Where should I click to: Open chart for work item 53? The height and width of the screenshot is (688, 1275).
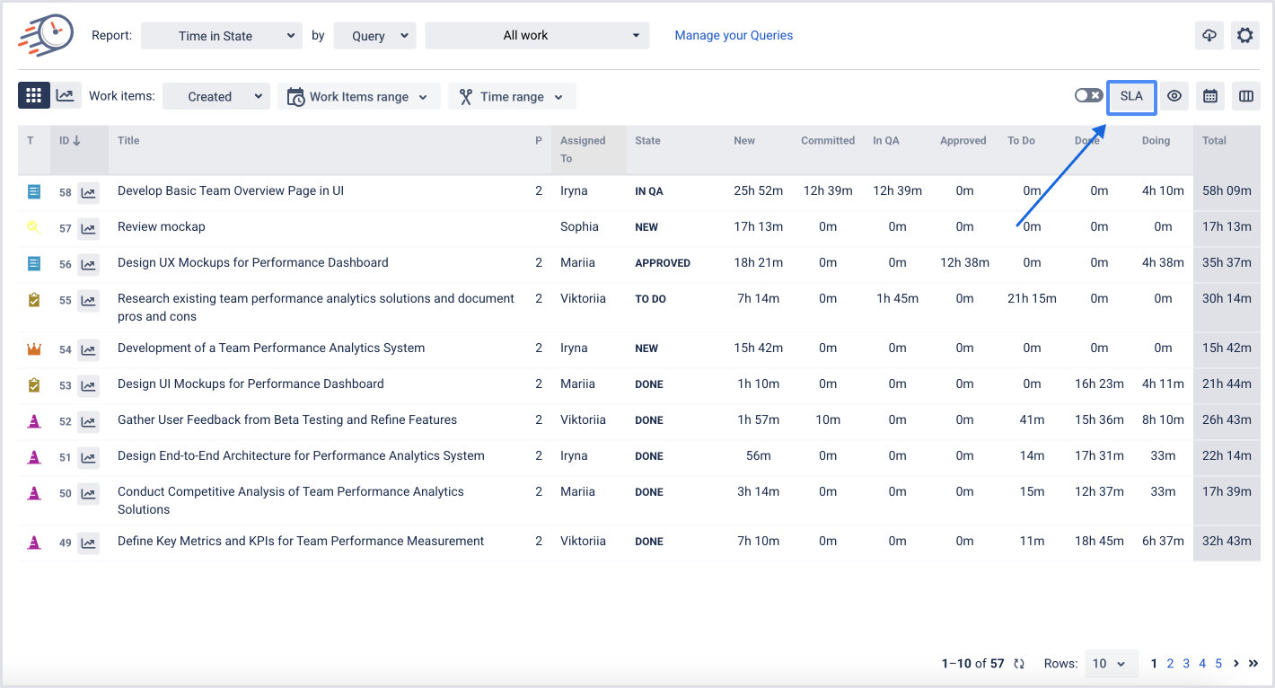tap(88, 385)
